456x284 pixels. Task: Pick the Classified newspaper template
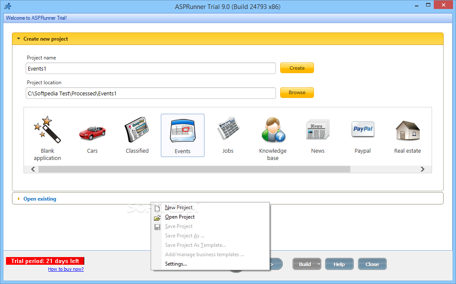coord(137,130)
